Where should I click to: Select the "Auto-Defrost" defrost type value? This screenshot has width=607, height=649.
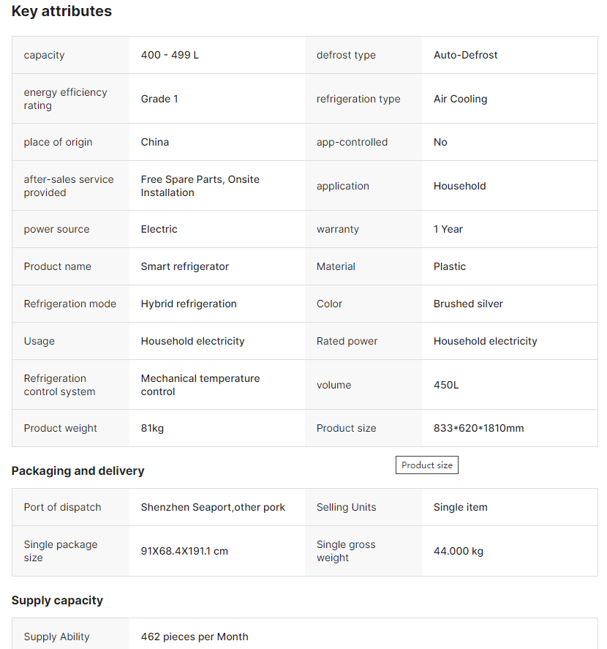tap(465, 55)
